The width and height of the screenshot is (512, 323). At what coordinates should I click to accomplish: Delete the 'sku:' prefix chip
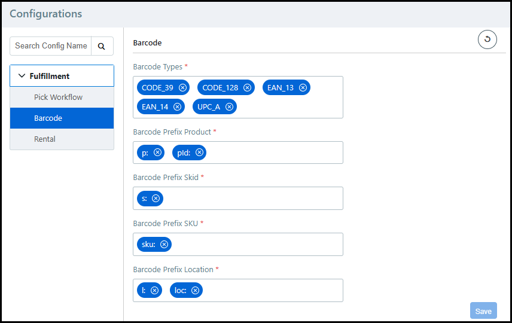click(x=164, y=245)
